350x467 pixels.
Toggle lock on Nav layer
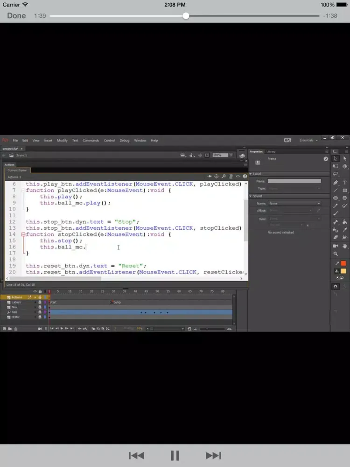[x=40, y=307]
